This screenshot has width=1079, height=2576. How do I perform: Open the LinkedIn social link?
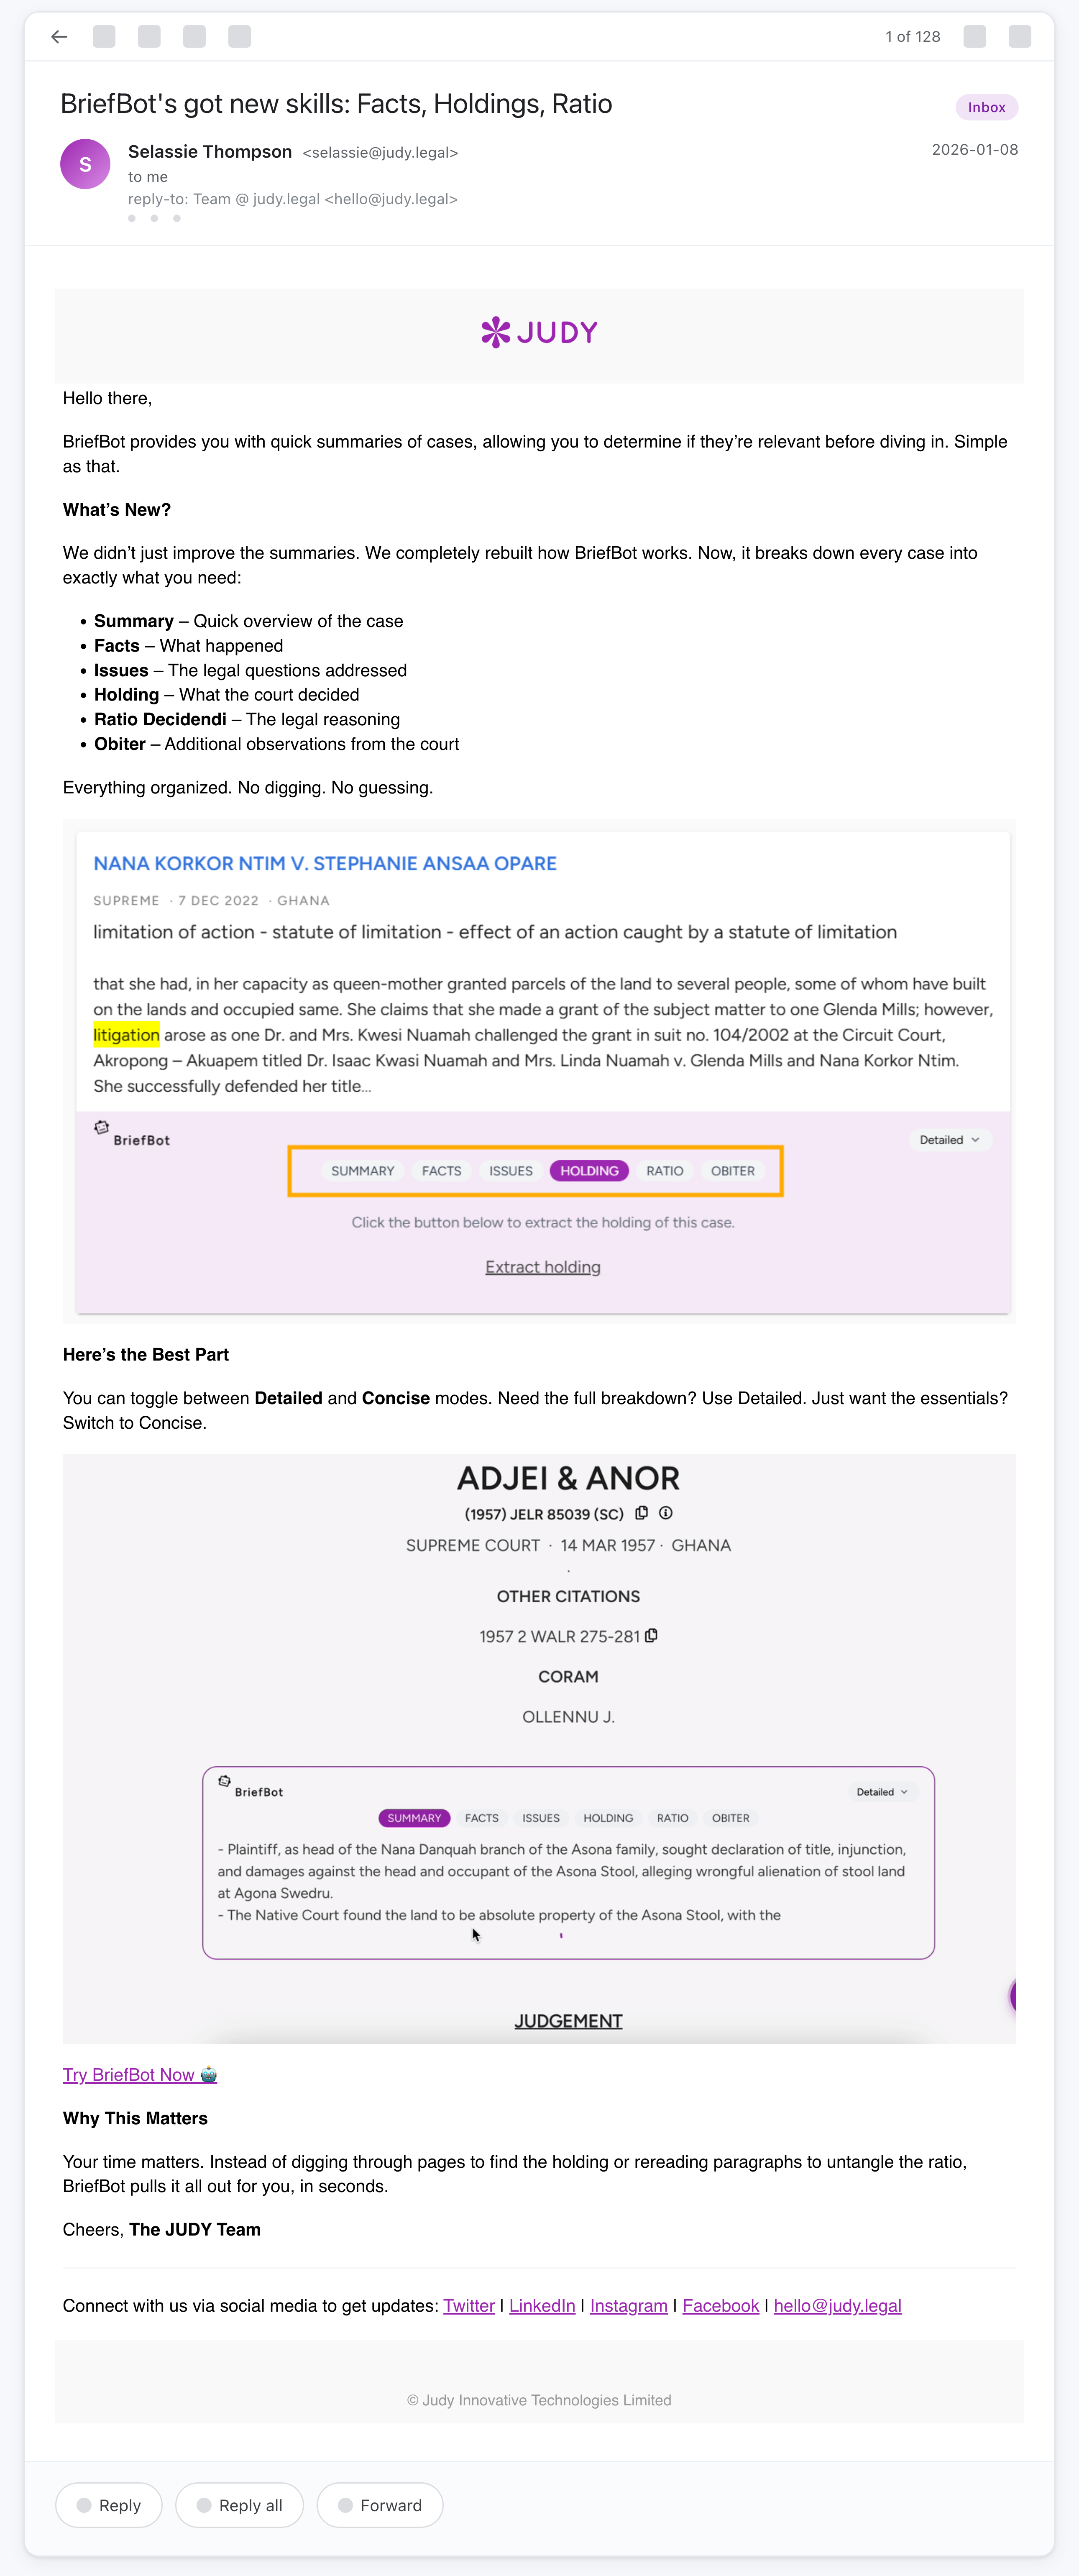[542, 2306]
